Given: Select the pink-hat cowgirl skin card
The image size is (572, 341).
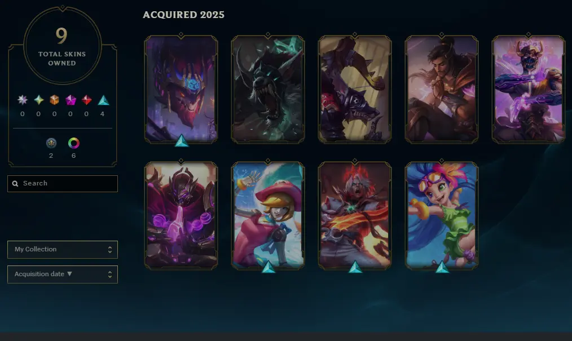Looking at the screenshot, I should tap(268, 215).
